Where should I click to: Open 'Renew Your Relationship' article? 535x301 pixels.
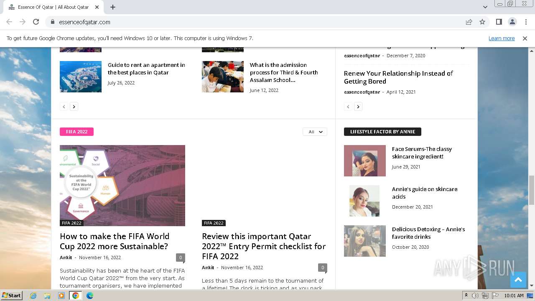(x=398, y=77)
